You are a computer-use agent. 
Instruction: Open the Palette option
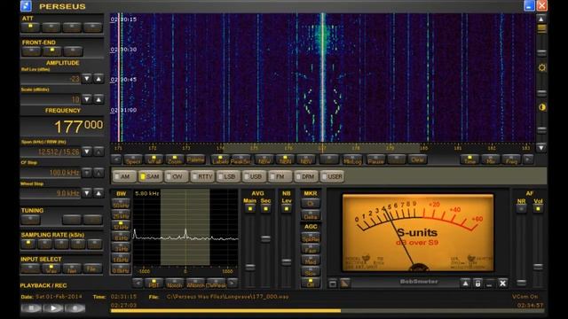point(195,159)
